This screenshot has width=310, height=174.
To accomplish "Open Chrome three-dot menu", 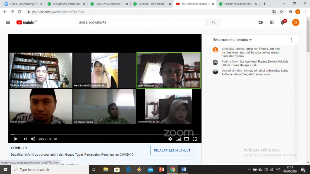I will [305, 12].
